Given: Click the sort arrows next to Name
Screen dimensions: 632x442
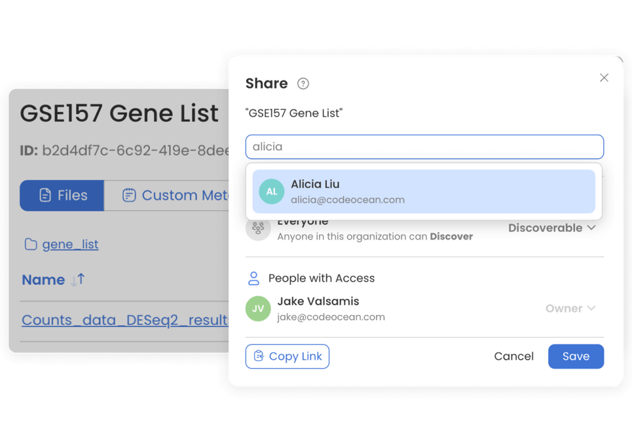Looking at the screenshot, I should (x=78, y=280).
